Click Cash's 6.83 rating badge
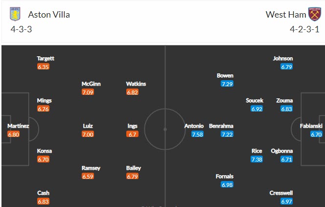Viewport: 325px width, 207px height. click(x=43, y=201)
